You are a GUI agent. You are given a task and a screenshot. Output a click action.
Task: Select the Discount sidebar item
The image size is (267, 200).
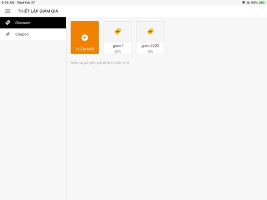33,23
